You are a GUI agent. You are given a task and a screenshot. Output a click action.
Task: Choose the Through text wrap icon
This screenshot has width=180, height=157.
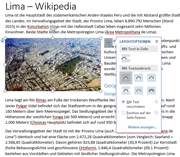click(152, 78)
